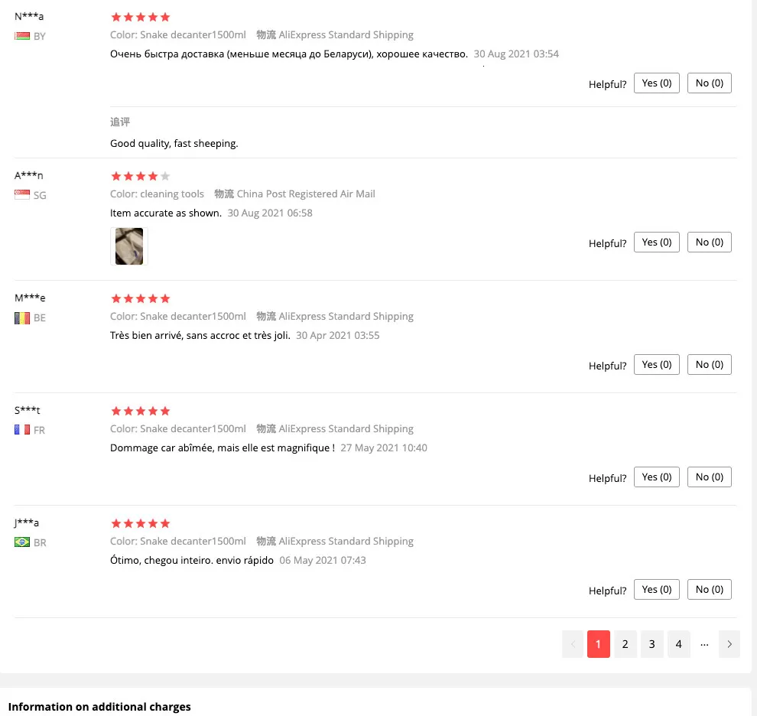Go to review page 4
Screen dimensions: 757x716
click(679, 644)
